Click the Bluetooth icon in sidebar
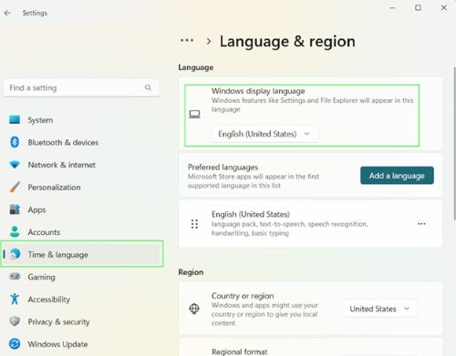456x356 pixels. [x=15, y=142]
